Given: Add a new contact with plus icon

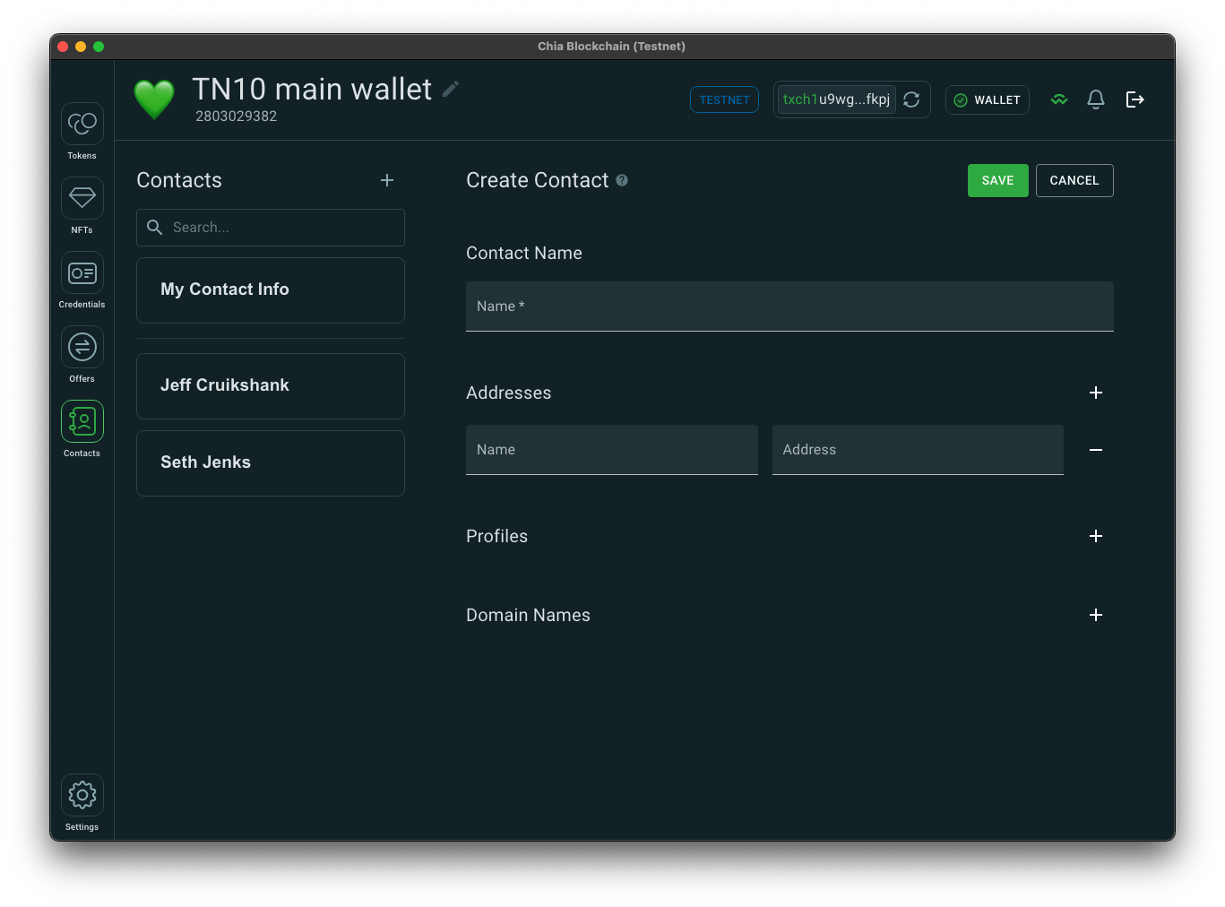Looking at the screenshot, I should [x=387, y=180].
